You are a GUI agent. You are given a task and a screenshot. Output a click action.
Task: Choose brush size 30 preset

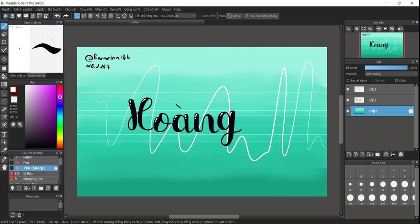point(394,185)
